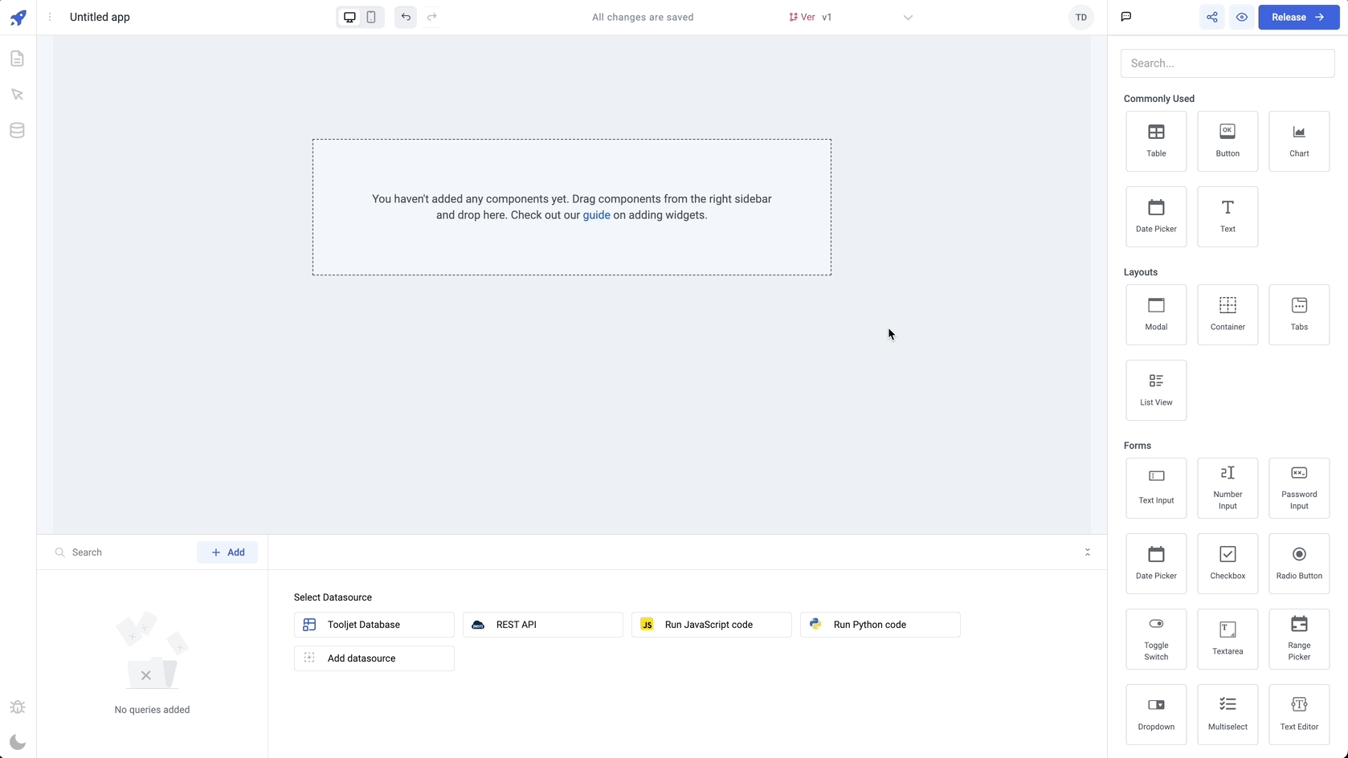
Task: Select Run JavaScript code datasource
Action: 711,625
